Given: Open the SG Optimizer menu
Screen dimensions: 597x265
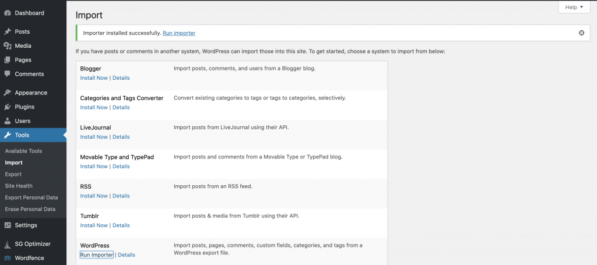Looking at the screenshot, I should (x=33, y=244).
